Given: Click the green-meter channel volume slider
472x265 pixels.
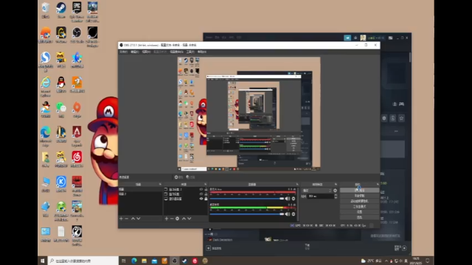Looking at the screenshot, I should 247,214.
